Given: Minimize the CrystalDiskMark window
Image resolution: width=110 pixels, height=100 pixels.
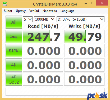Looking at the screenshot, I should [x=86, y=3].
